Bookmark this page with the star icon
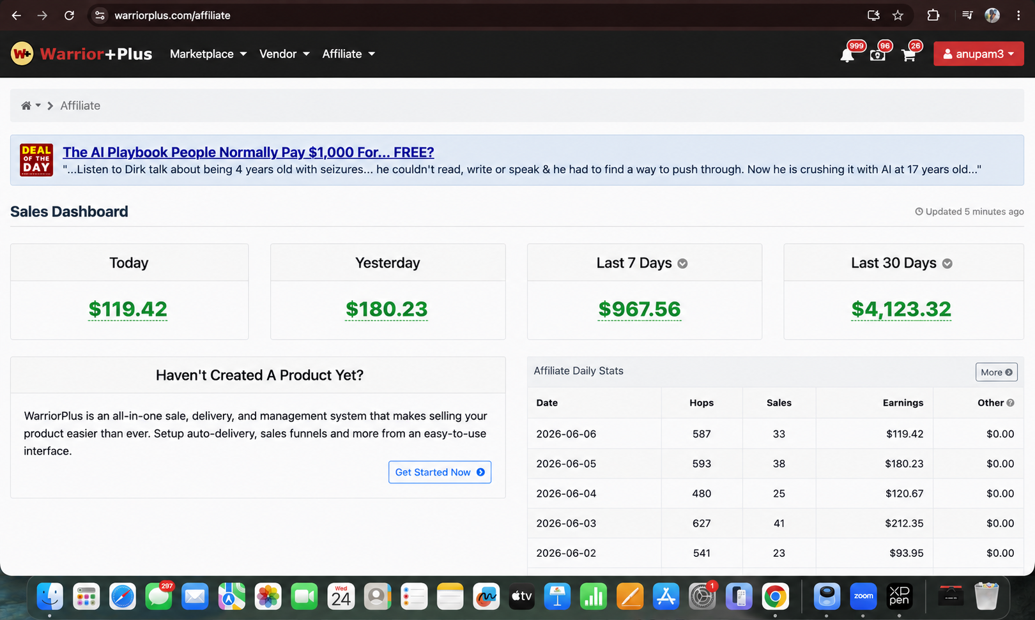1035x620 pixels. pyautogui.click(x=898, y=15)
